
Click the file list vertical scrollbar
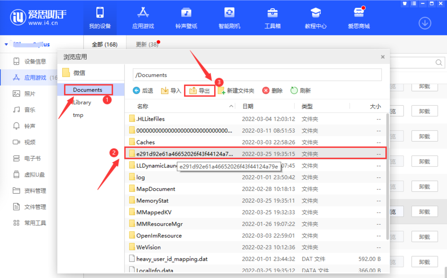point(387,175)
